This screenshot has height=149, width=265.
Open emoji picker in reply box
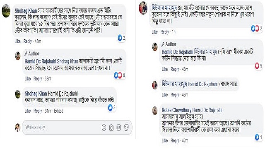[104, 127]
